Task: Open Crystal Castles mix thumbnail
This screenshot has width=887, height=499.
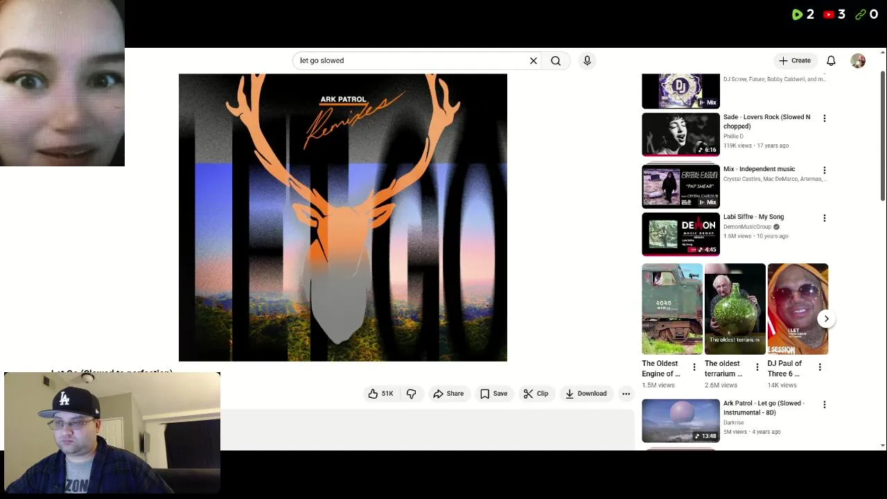Action: [x=680, y=186]
